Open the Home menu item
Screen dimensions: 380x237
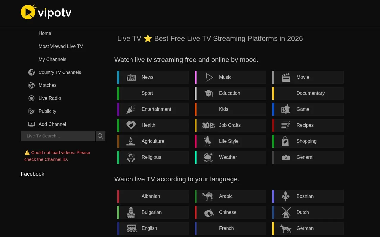coord(45,33)
